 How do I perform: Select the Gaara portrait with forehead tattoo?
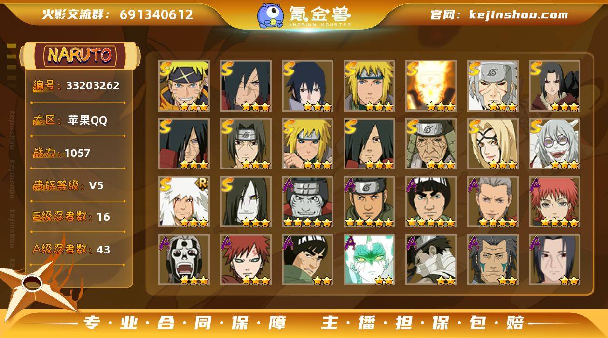point(246,260)
